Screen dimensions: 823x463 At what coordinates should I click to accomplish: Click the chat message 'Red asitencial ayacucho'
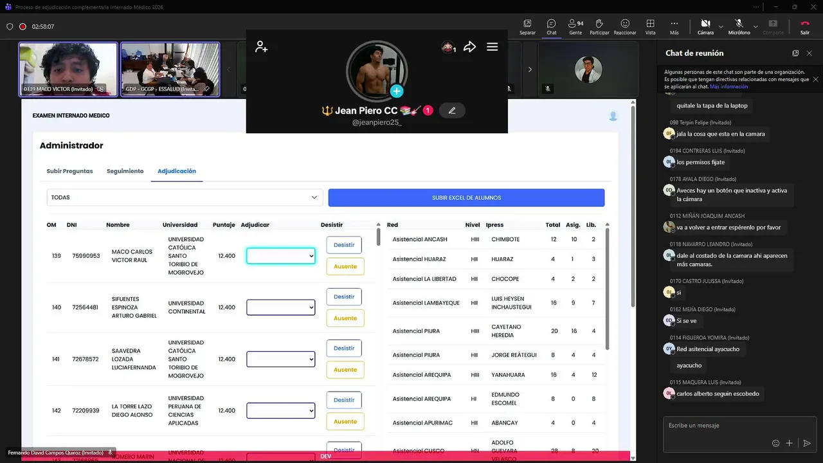click(x=708, y=349)
